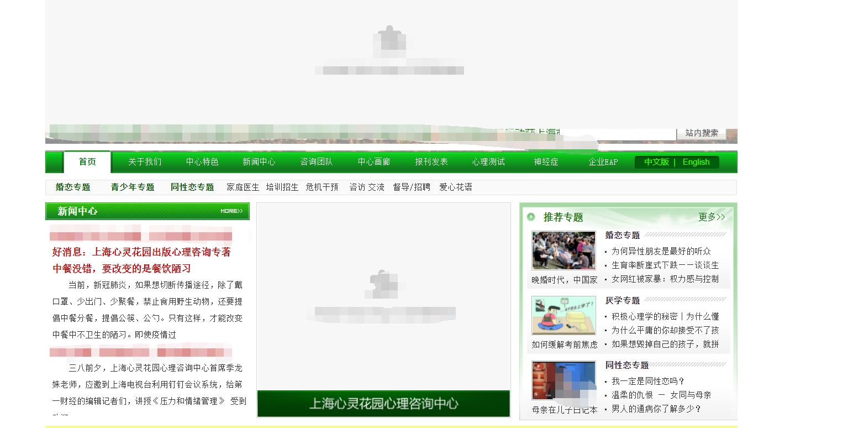Open the 同性恋专题 photo thumbnail

point(563,380)
